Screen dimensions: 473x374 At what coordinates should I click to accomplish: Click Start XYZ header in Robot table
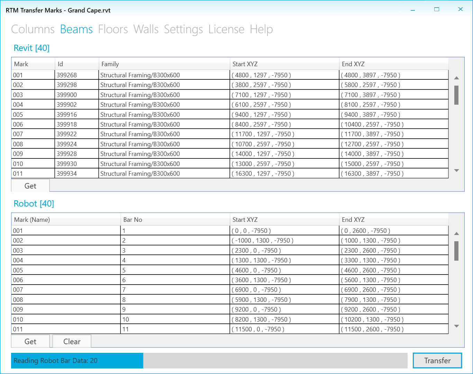tap(284, 220)
